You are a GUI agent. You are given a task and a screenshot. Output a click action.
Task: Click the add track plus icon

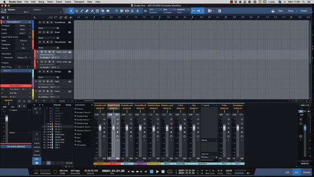(x=71, y=18)
